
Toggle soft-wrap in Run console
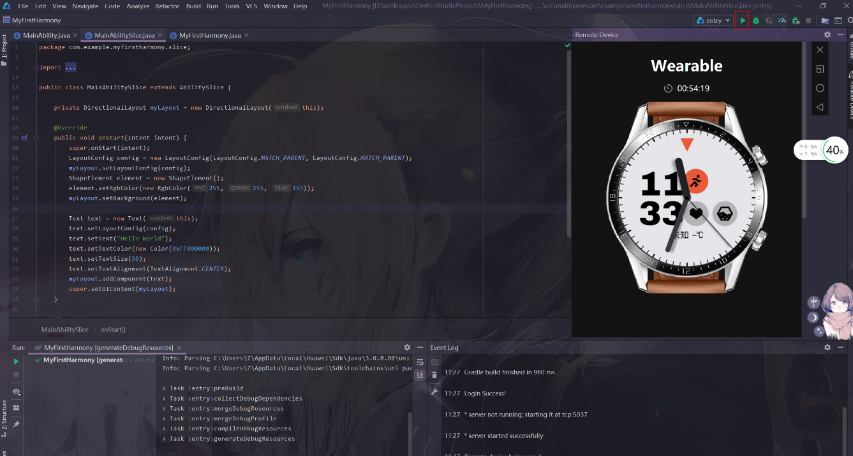pyautogui.click(x=420, y=362)
